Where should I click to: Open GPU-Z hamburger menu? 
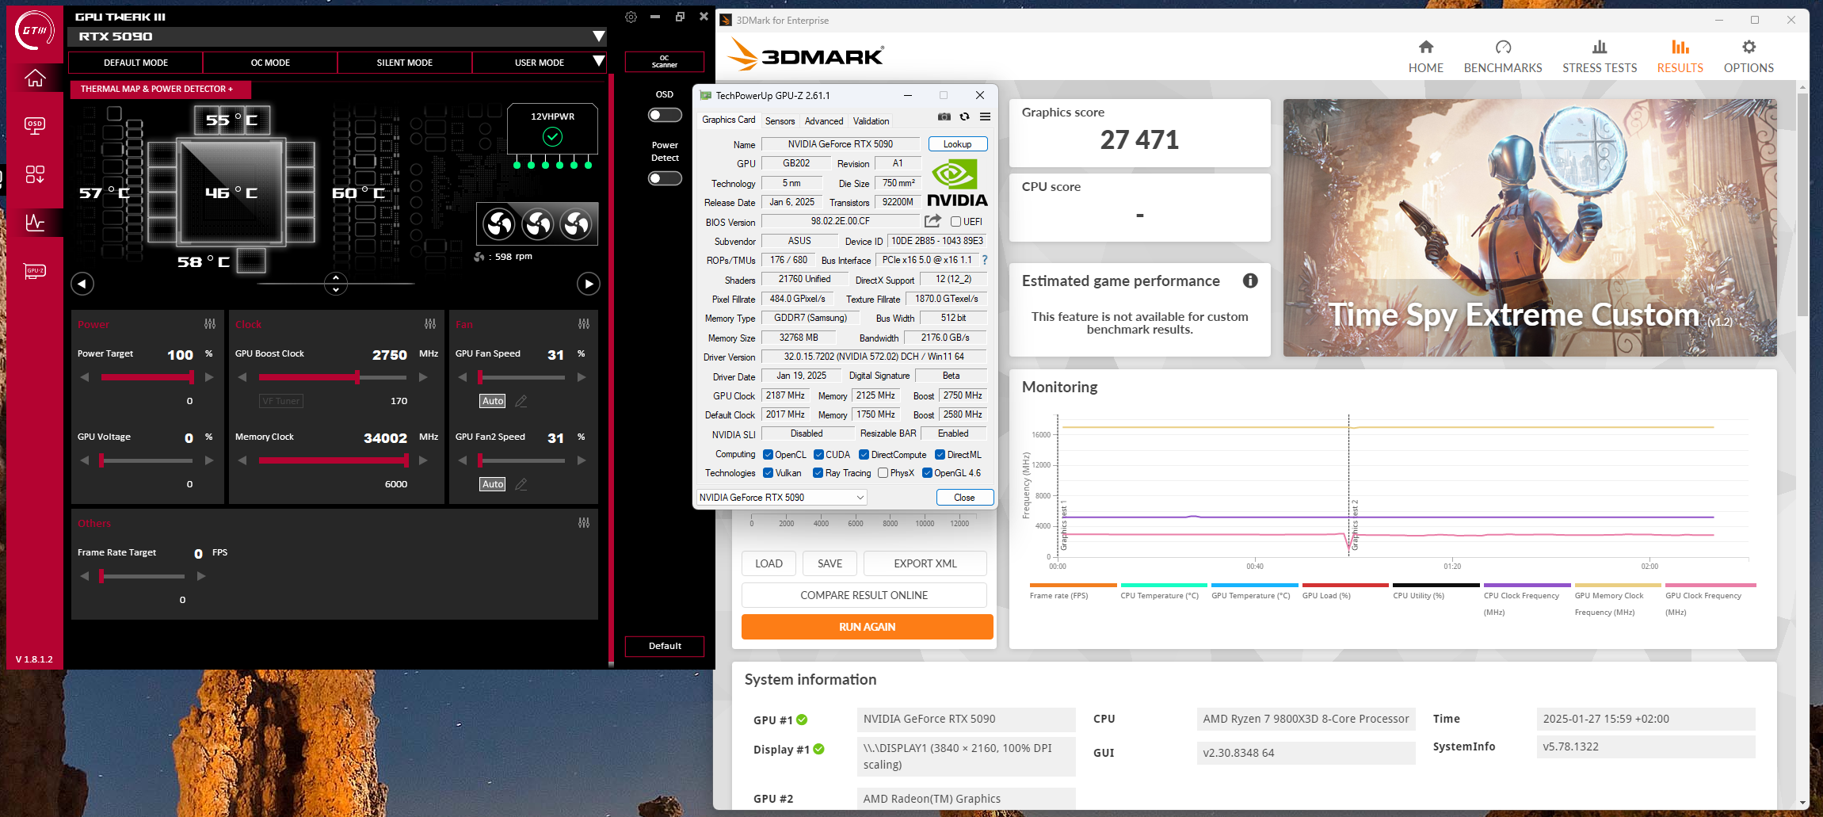[985, 116]
